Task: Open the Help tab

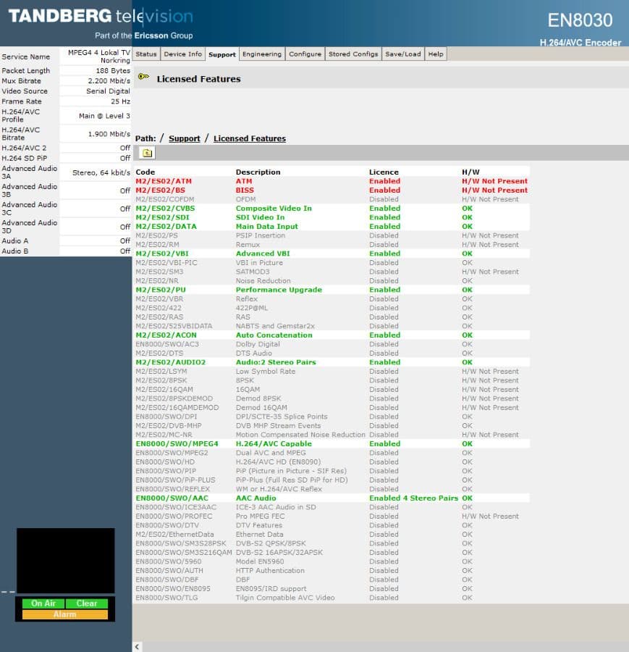Action: (435, 54)
